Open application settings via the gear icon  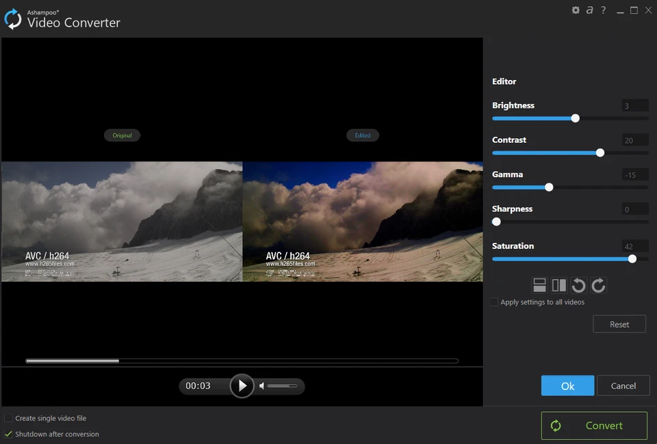click(576, 10)
